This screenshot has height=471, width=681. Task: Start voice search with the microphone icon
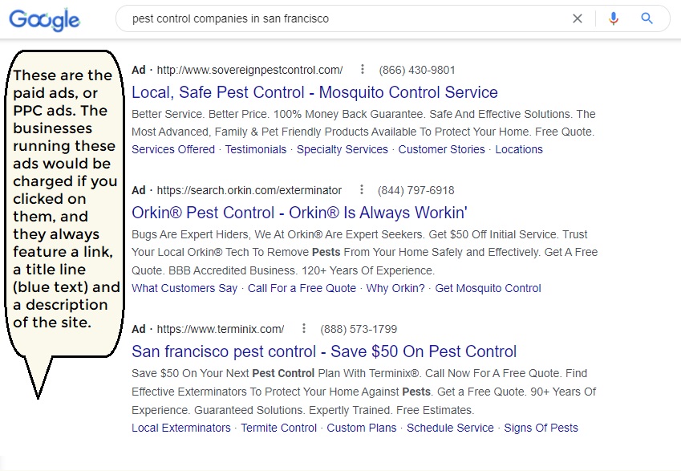pyautogui.click(x=614, y=18)
